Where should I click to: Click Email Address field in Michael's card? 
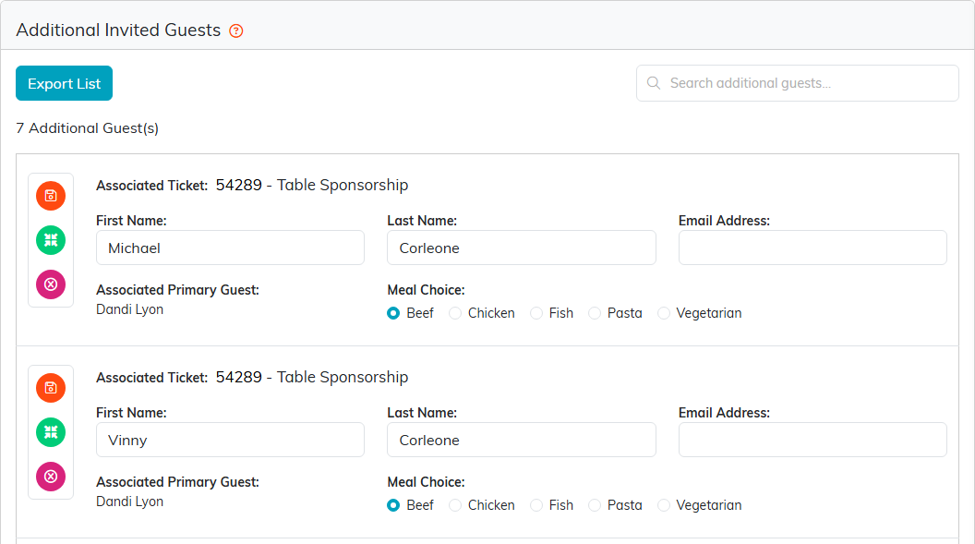click(812, 248)
